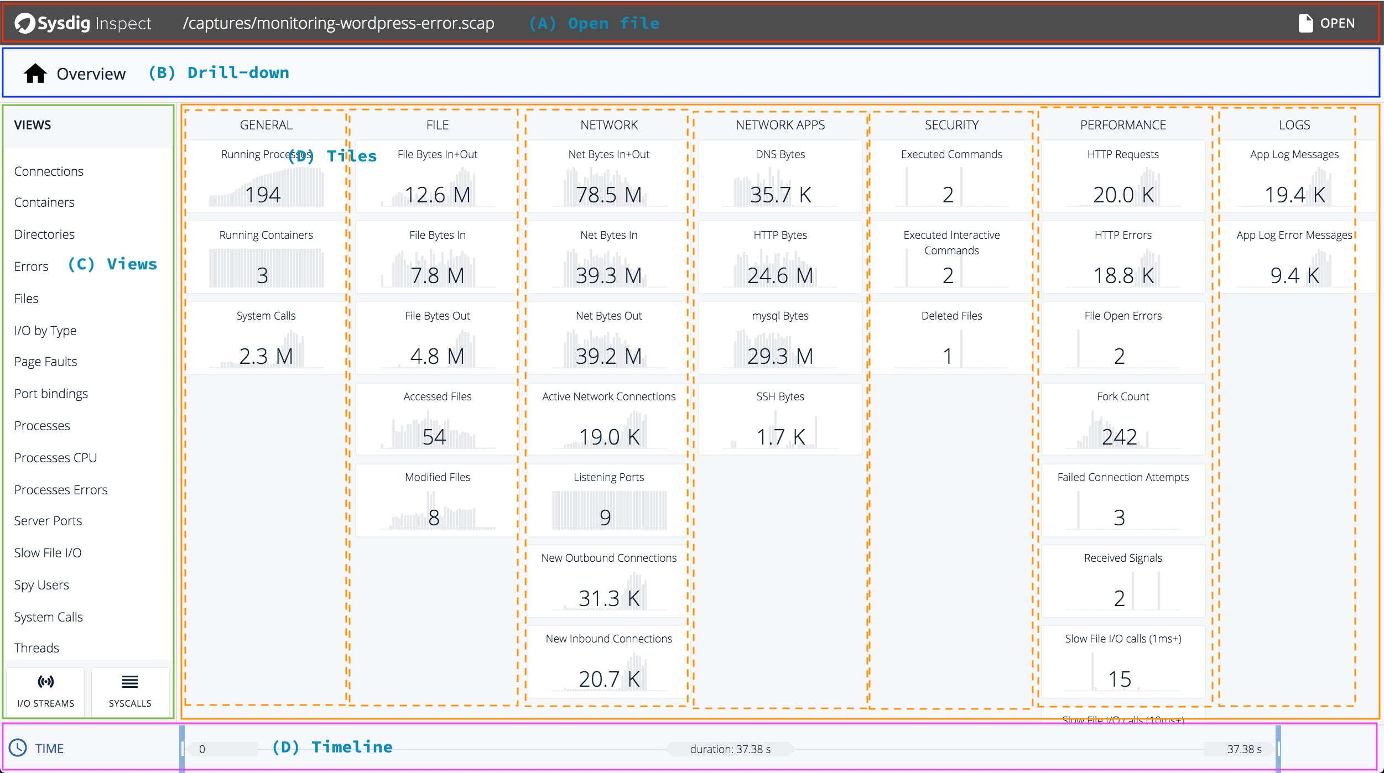
Task: Click the Executed Commands tile
Action: point(951,177)
